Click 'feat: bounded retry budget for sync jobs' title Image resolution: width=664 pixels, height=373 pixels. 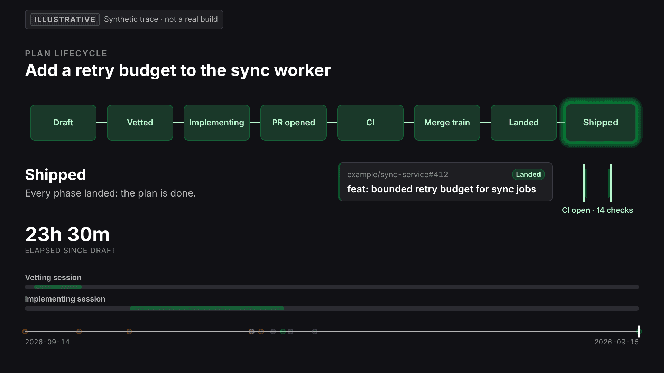442,189
